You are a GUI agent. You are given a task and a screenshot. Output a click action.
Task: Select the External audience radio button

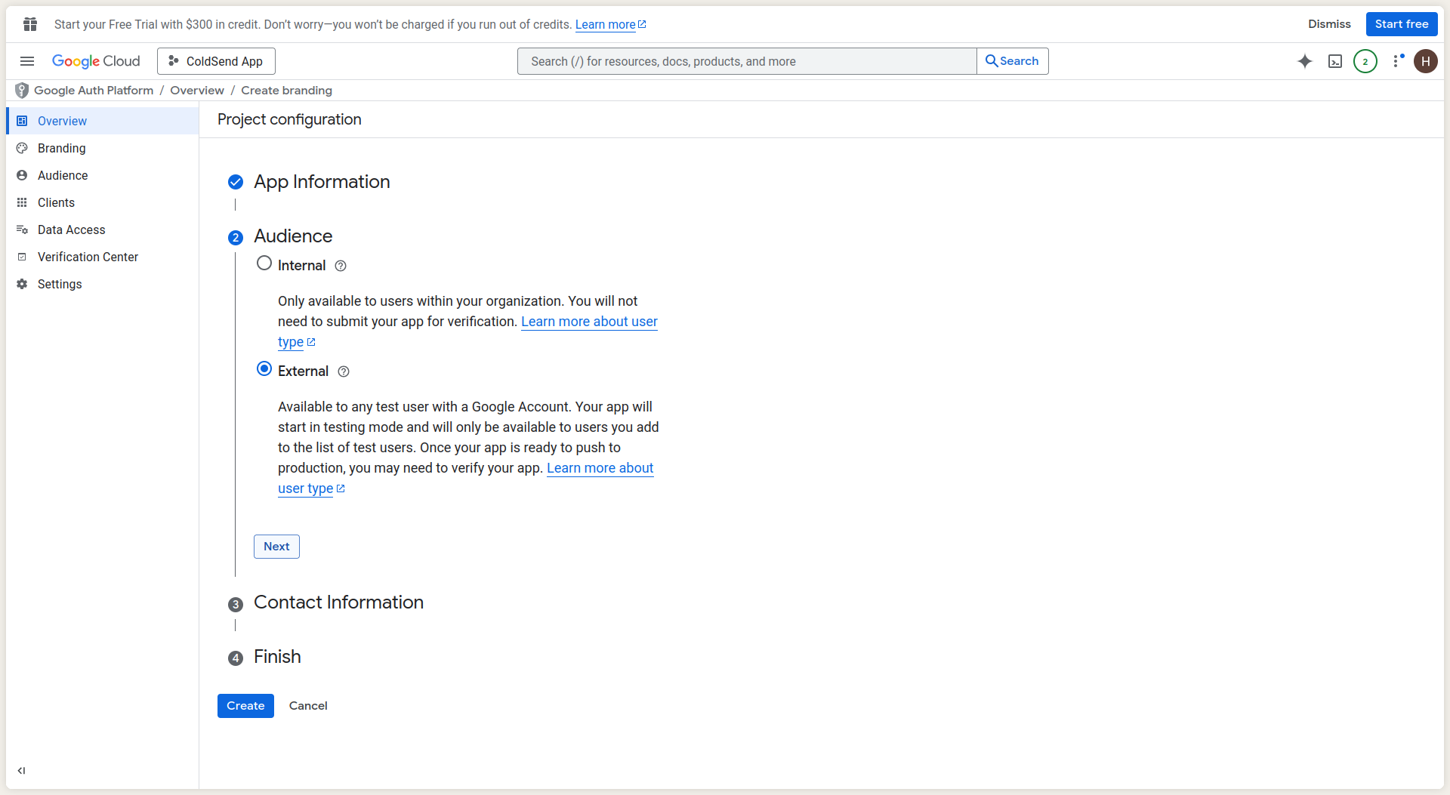[x=264, y=369]
